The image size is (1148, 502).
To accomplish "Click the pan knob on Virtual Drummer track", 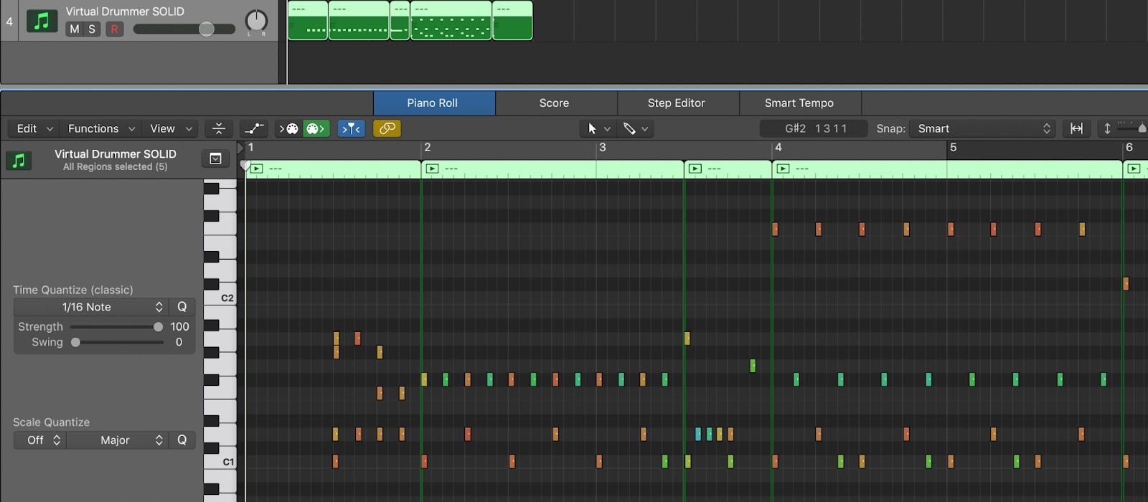I will pyautogui.click(x=256, y=21).
